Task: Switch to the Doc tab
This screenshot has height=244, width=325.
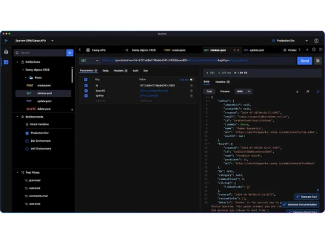Action: (x=146, y=71)
